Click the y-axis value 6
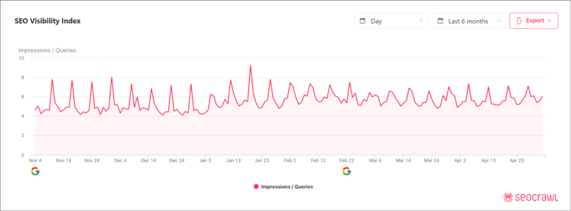Viewport: 571px width, 211px height. click(x=22, y=97)
